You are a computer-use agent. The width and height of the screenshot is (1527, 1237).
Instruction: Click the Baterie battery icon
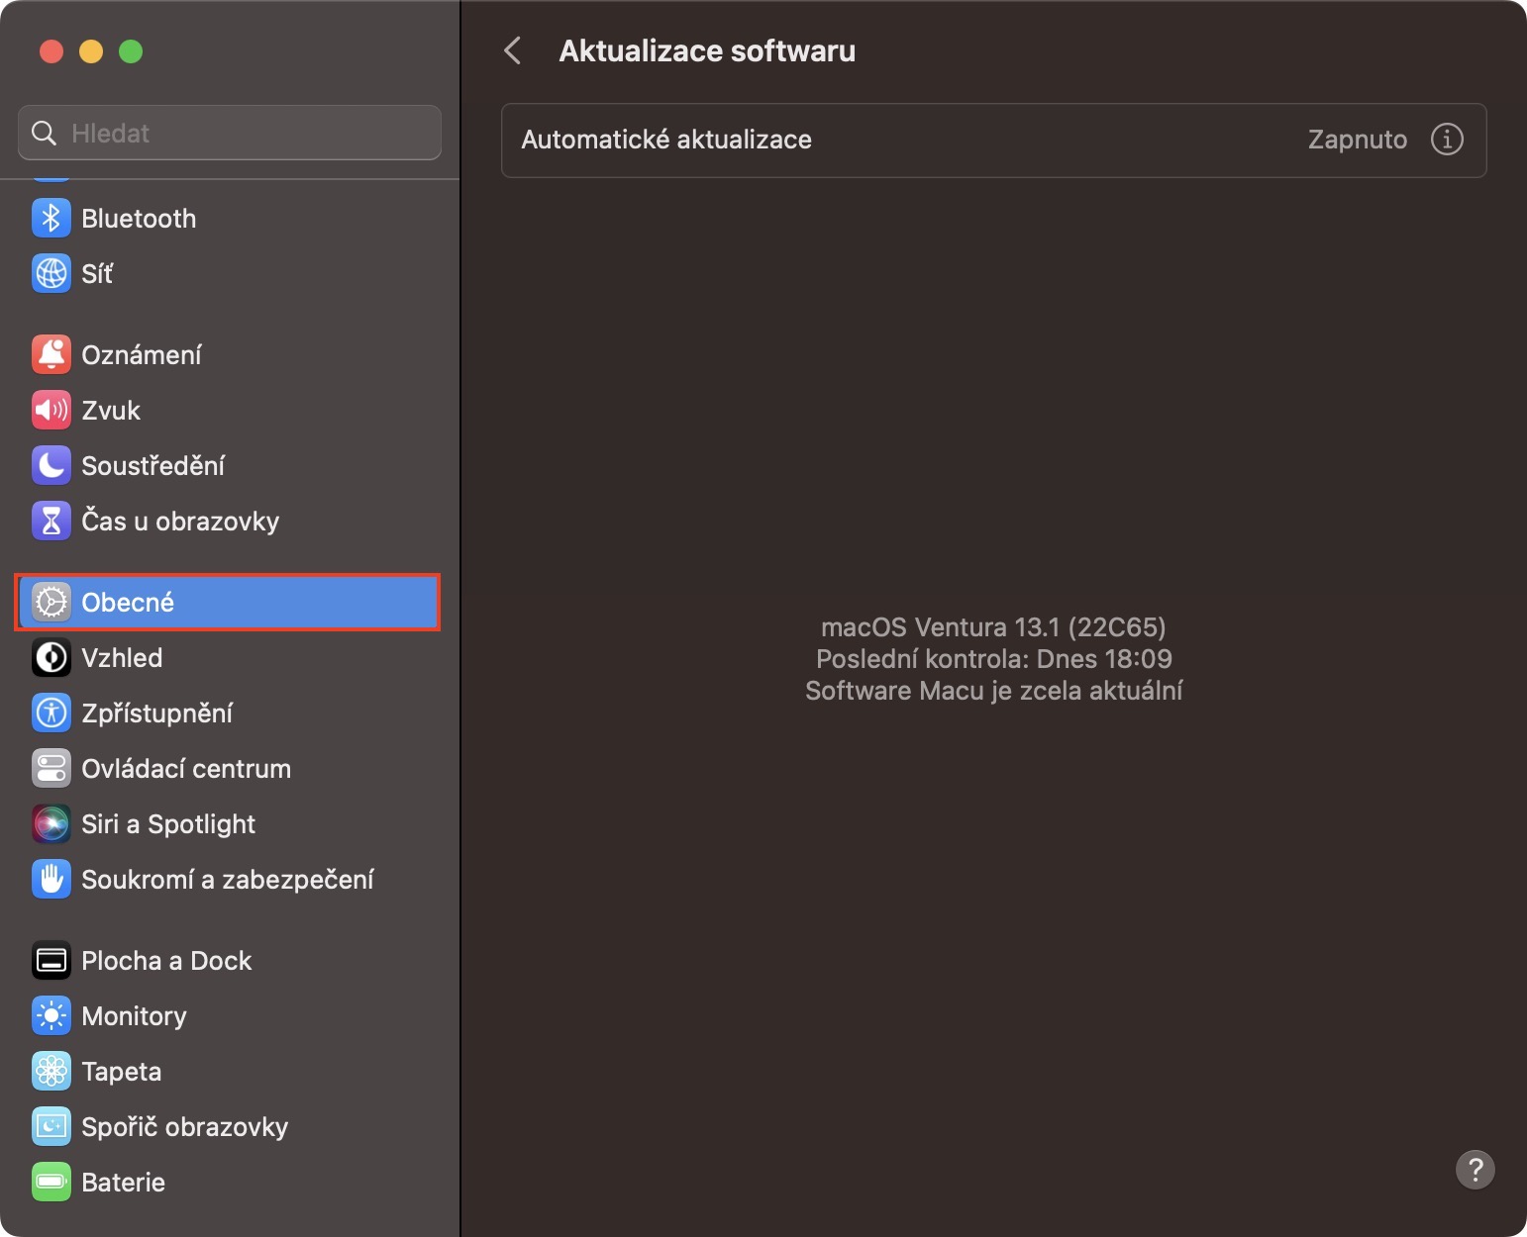coord(51,1183)
